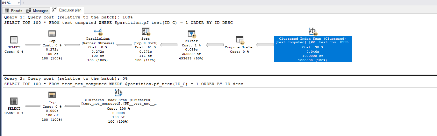Switch to the Messages tab

click(x=38, y=10)
